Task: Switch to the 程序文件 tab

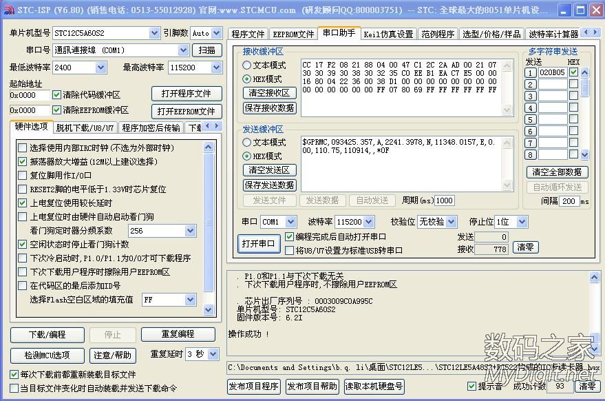Action: click(x=248, y=34)
